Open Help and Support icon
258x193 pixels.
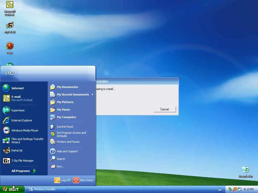tap(52, 151)
